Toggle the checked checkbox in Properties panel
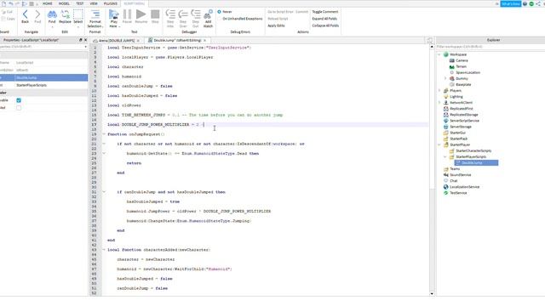Screen dimensions: 545x306 [19, 100]
